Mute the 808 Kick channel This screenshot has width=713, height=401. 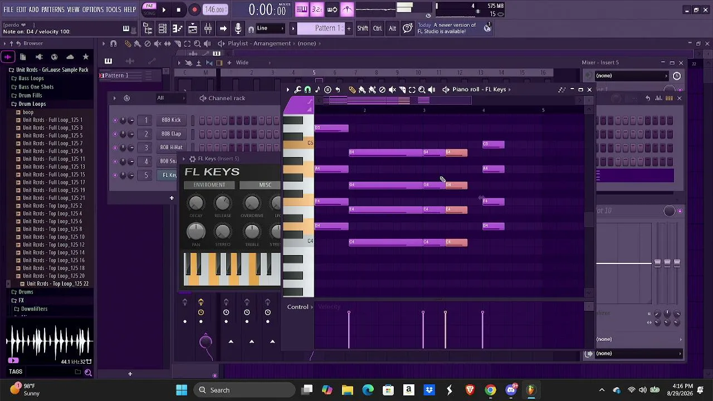[x=115, y=120]
